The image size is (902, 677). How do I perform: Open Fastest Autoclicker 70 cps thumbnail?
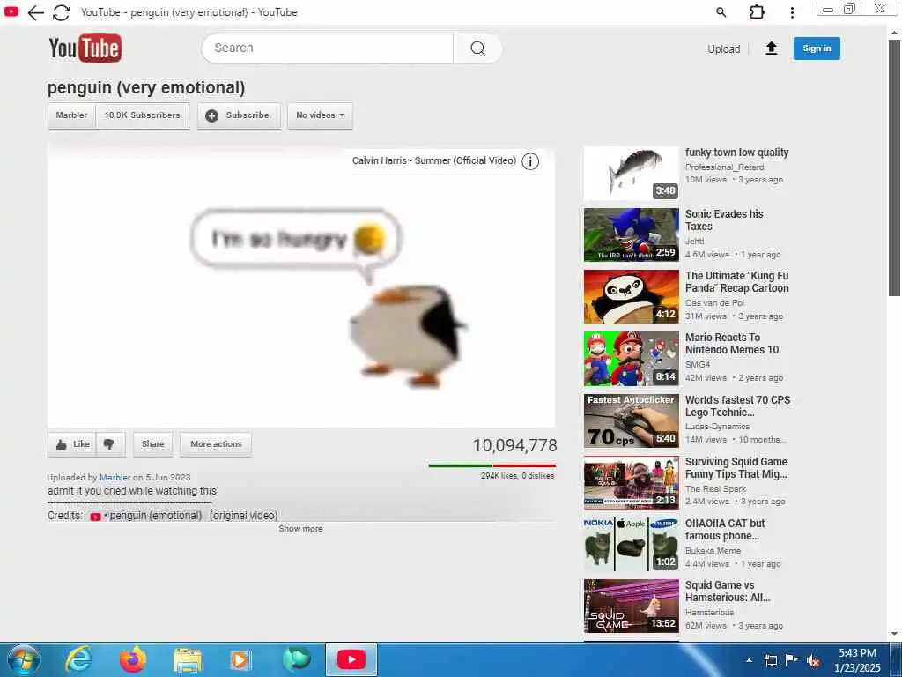coord(631,420)
